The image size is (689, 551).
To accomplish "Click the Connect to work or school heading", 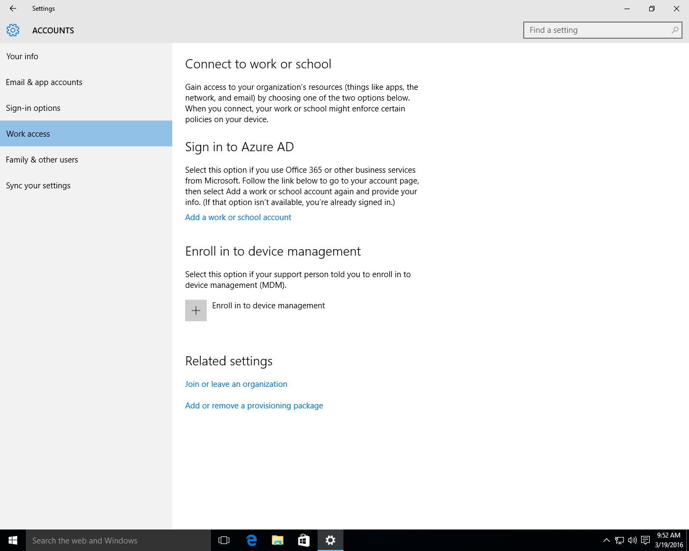I will pos(258,64).
